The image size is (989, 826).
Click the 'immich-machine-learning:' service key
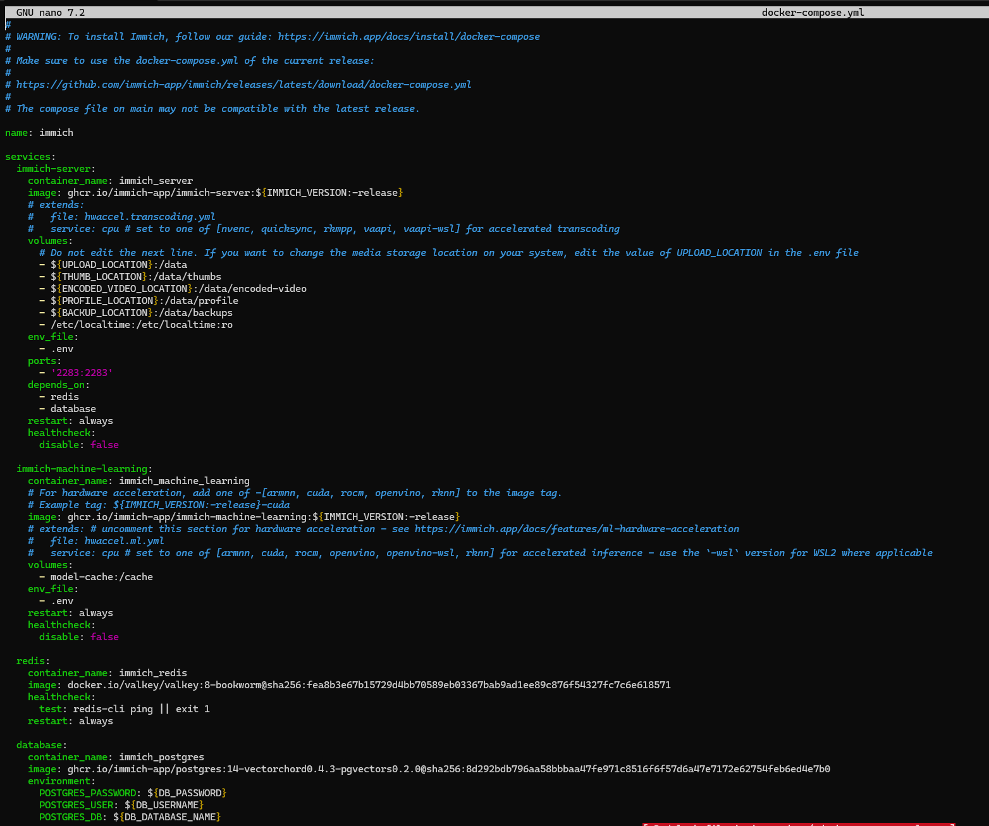(85, 469)
